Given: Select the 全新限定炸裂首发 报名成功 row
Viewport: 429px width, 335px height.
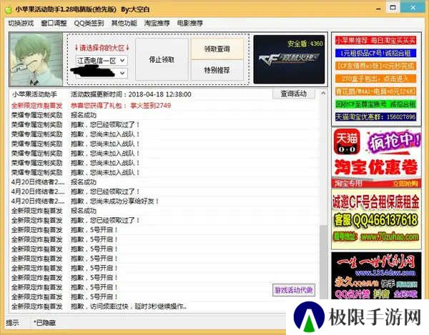Looking at the screenshot, I should point(164,211).
